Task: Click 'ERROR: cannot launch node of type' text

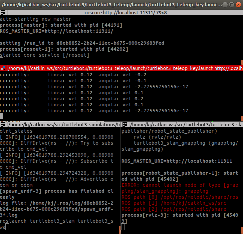Action: (x=180, y=185)
